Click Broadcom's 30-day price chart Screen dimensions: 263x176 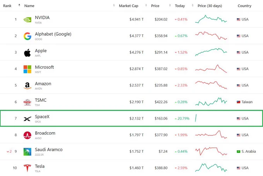(211, 134)
